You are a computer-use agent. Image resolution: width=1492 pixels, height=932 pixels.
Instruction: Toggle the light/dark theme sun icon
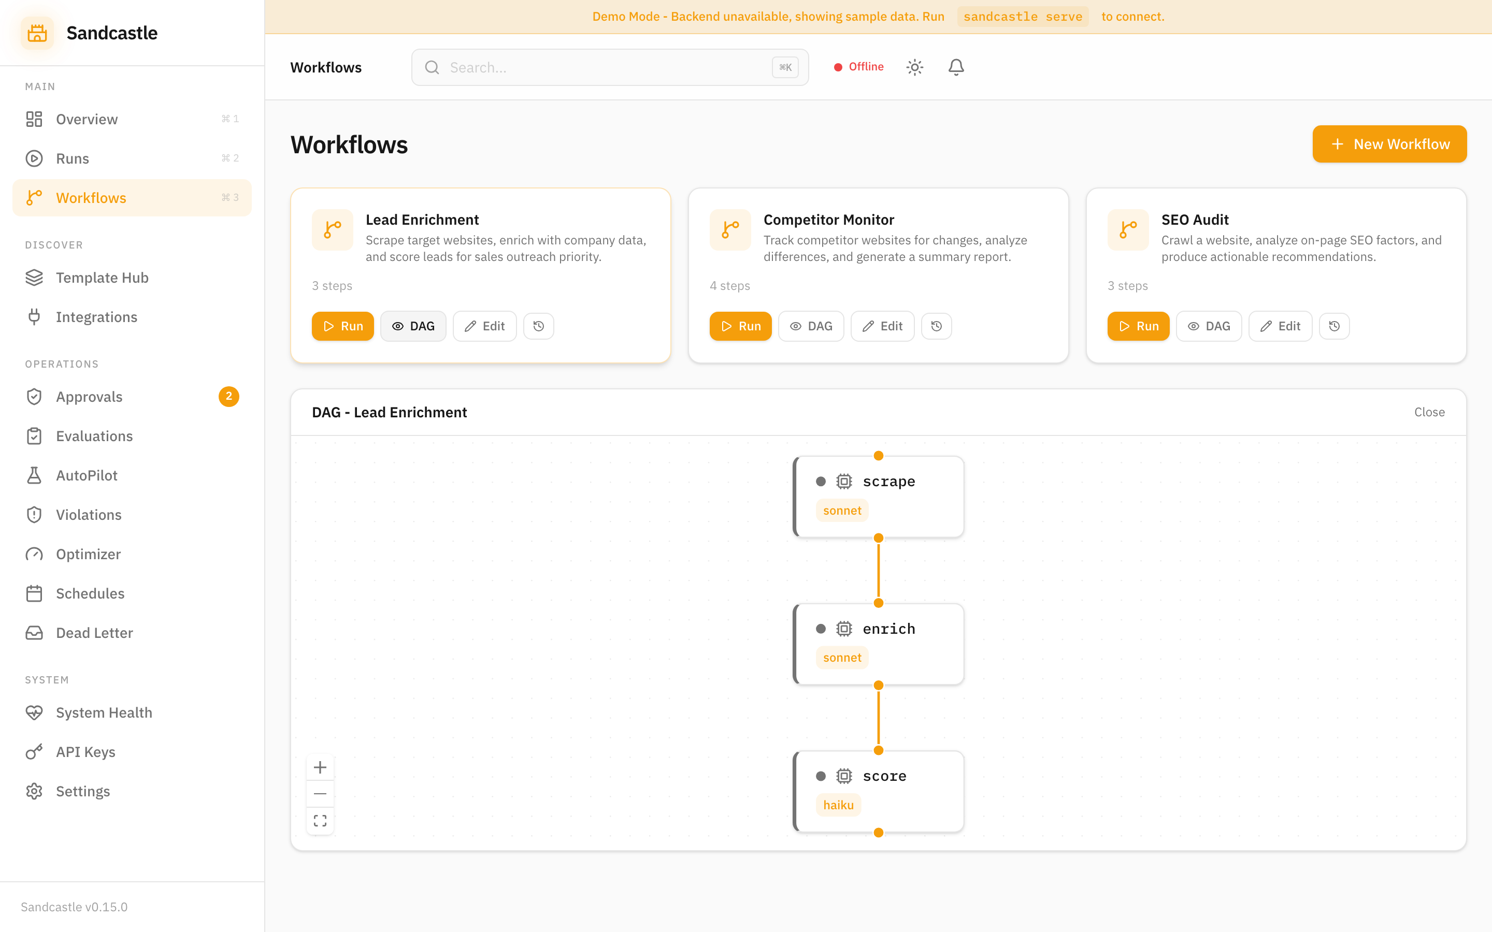pyautogui.click(x=914, y=67)
